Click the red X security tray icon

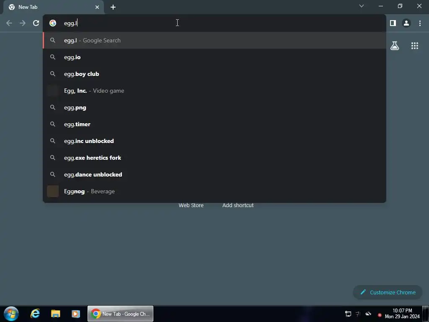click(x=380, y=315)
